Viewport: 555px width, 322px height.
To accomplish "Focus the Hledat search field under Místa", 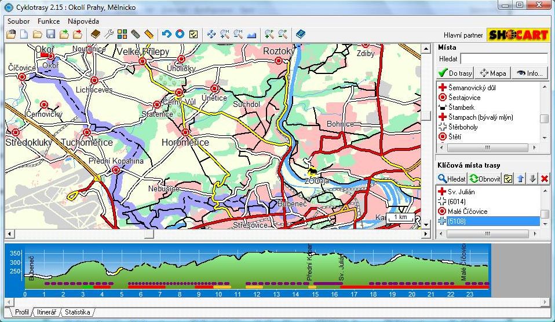I will click(x=503, y=58).
